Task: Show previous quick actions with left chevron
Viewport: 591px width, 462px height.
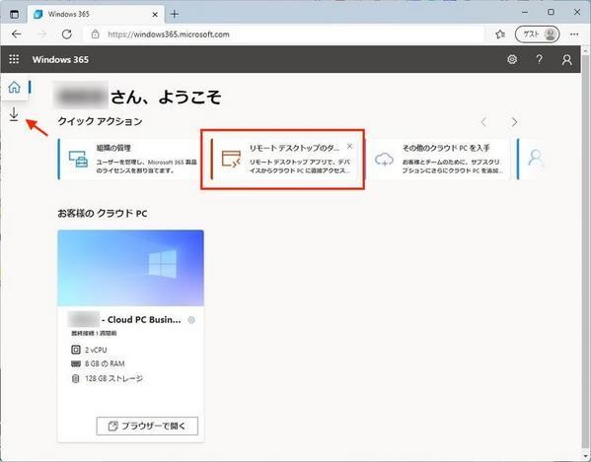Action: (x=483, y=122)
